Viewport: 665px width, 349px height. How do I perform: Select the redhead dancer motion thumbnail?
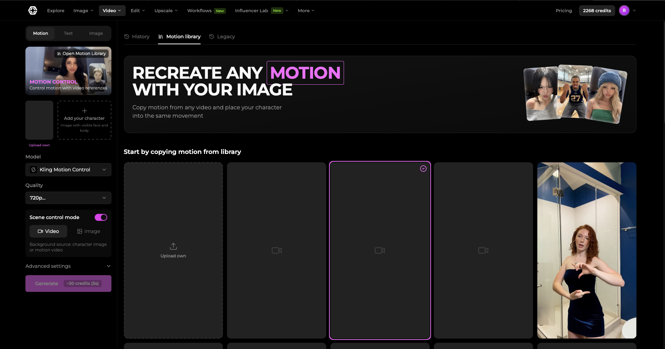click(x=586, y=250)
